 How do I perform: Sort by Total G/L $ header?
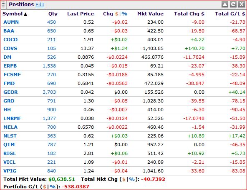[230, 14]
